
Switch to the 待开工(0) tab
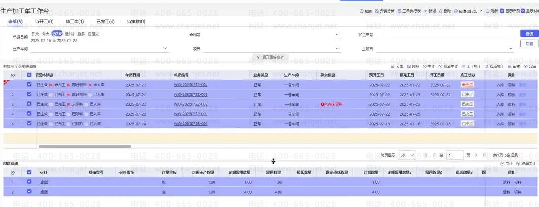44,21
